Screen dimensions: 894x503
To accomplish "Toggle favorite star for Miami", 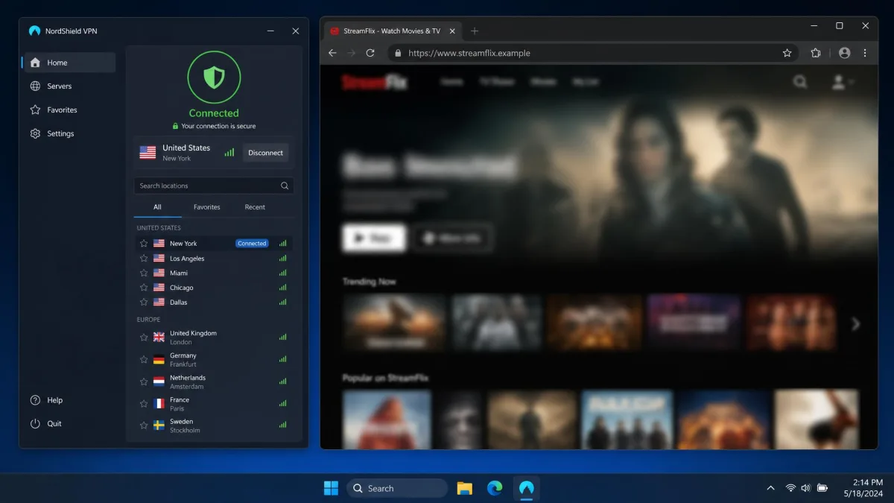I will coord(144,273).
